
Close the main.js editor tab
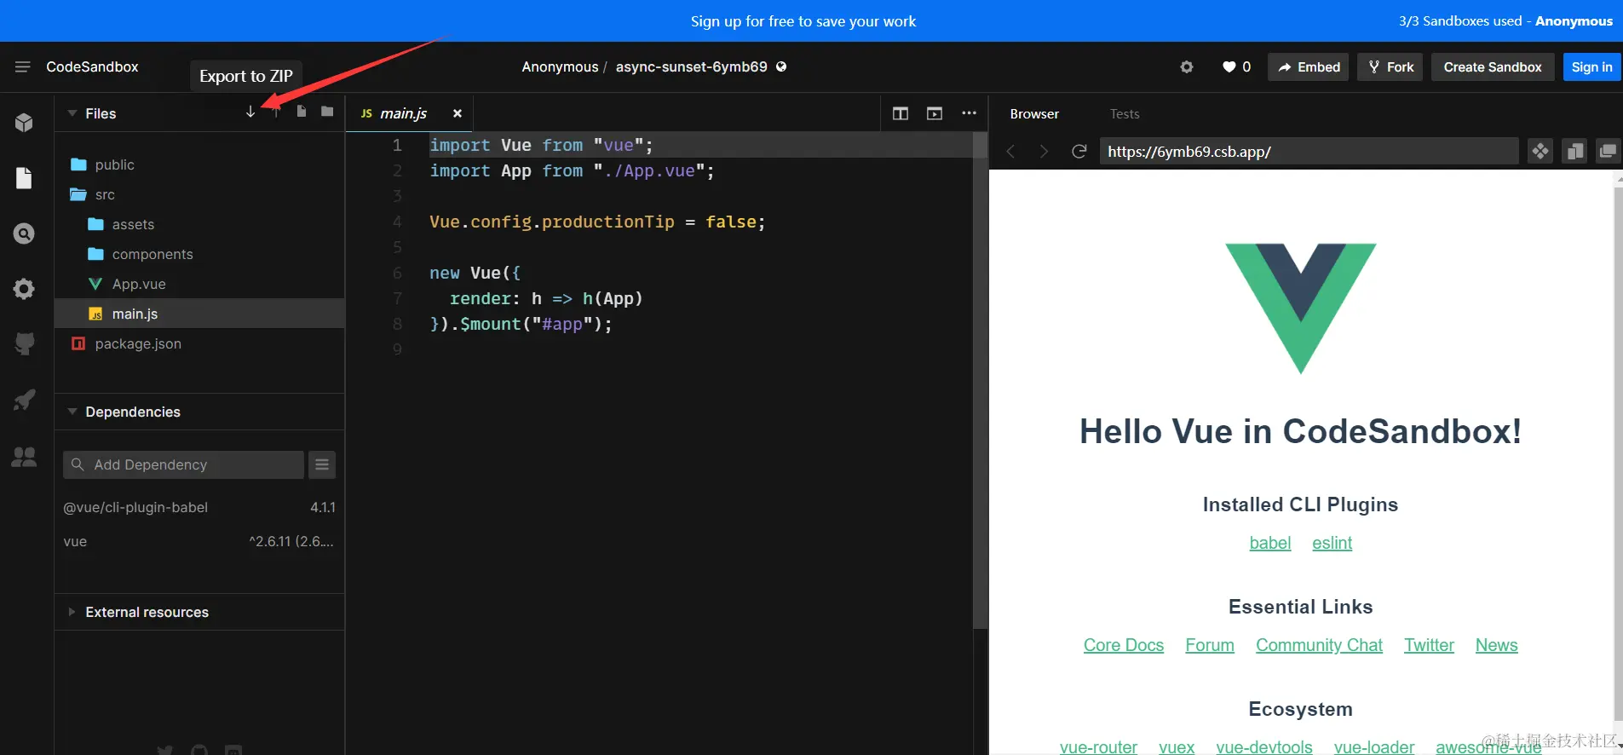coord(458,113)
